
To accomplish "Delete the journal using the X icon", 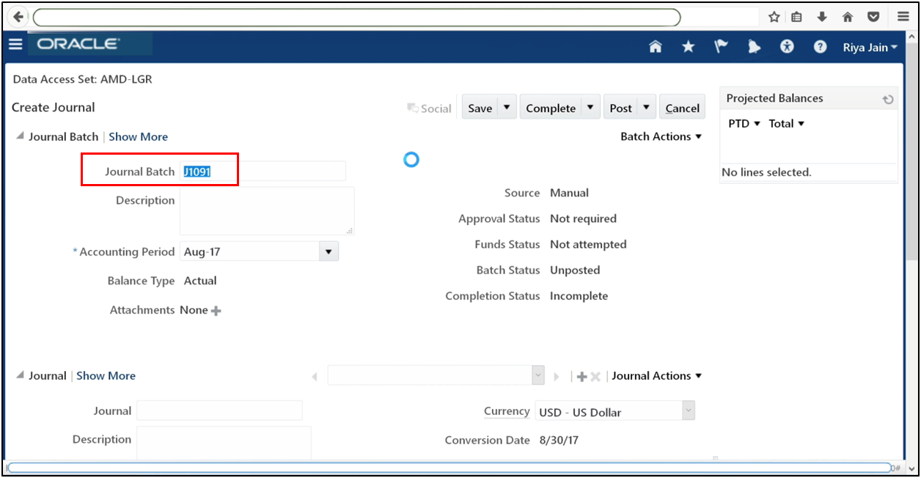I will coord(594,375).
